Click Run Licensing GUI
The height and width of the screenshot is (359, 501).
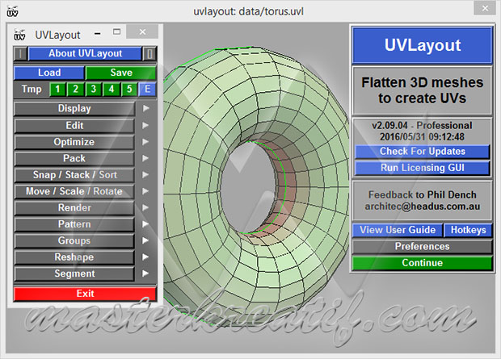point(422,168)
